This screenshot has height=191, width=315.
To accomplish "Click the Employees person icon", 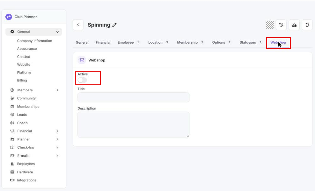I will [12, 164].
